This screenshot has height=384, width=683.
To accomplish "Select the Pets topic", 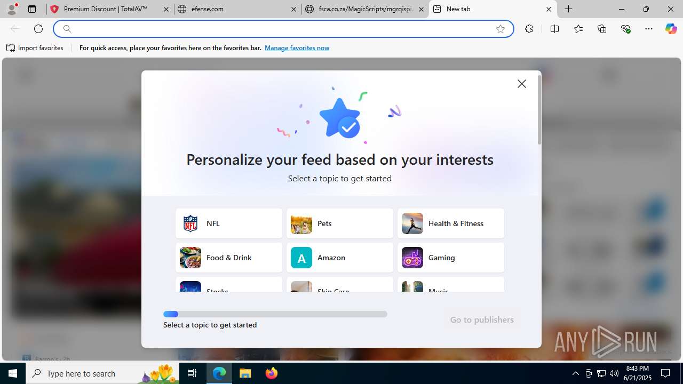I will coord(340,223).
